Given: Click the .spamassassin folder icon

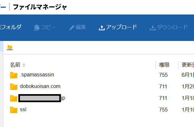Looking at the screenshot, I should coord(14,75).
